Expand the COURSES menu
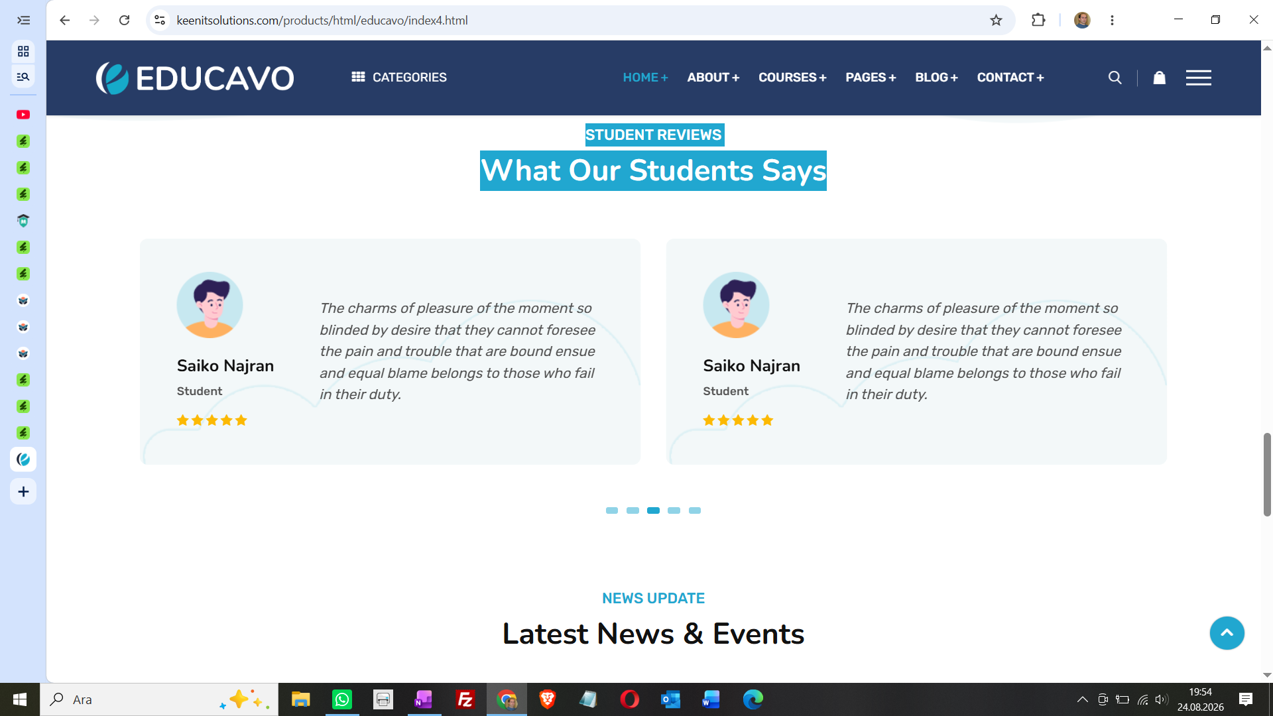The height and width of the screenshot is (716, 1273). point(792,78)
